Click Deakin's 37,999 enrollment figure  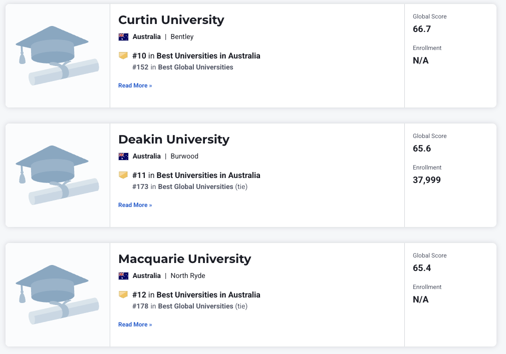click(x=427, y=180)
